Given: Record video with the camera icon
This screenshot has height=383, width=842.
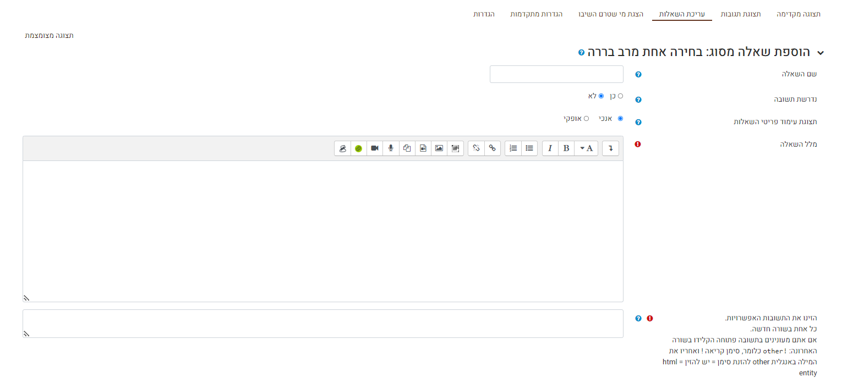Looking at the screenshot, I should (375, 148).
